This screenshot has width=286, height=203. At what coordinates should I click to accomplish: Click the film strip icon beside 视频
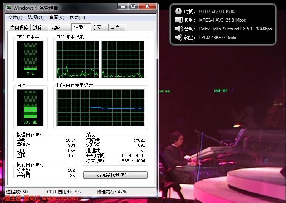pos(179,20)
